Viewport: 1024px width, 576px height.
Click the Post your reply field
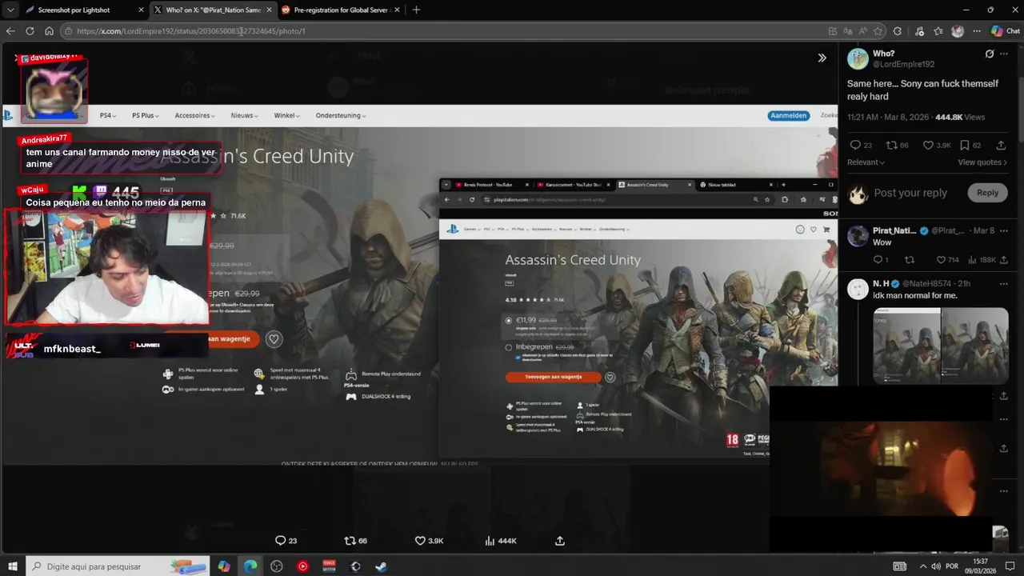tap(910, 193)
